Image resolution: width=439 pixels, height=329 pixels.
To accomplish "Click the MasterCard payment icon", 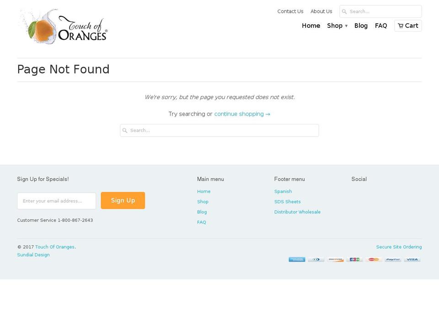I will [x=374, y=260].
